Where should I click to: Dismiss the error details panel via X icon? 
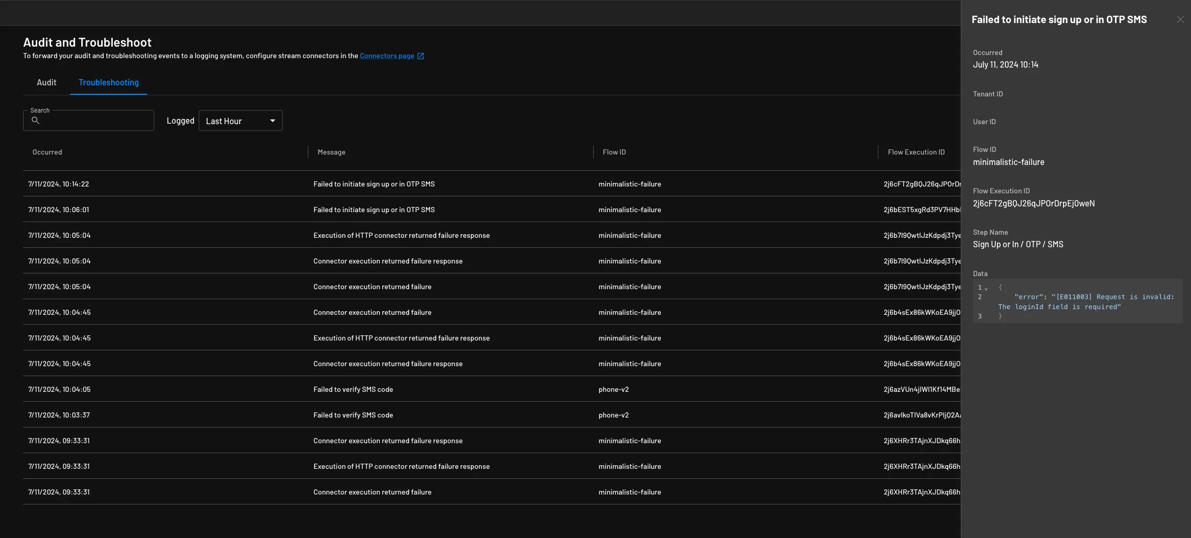point(1179,19)
